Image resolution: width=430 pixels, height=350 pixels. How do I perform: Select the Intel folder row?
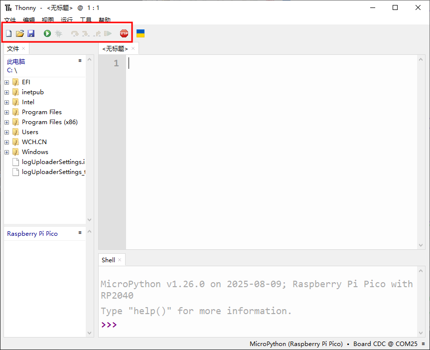[45, 102]
